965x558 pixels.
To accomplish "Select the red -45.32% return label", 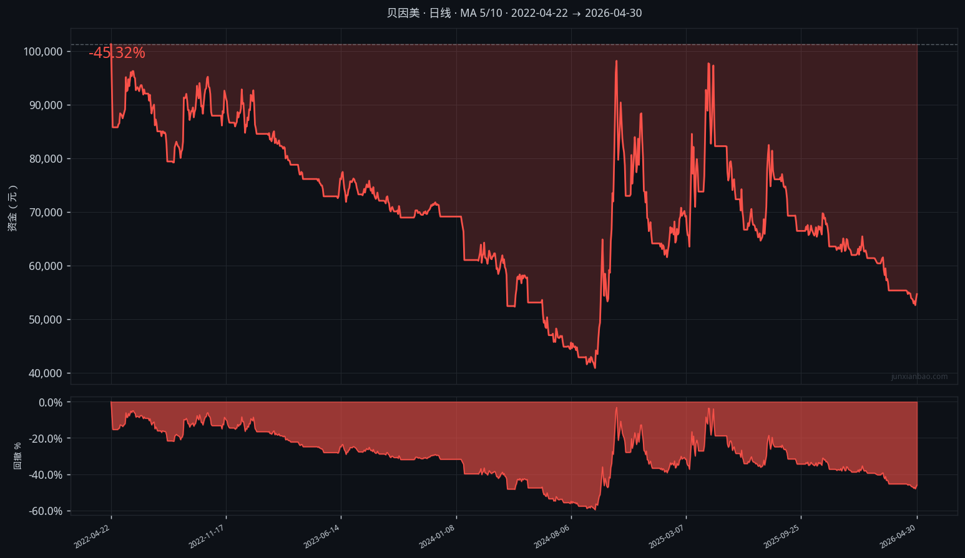I will point(117,53).
